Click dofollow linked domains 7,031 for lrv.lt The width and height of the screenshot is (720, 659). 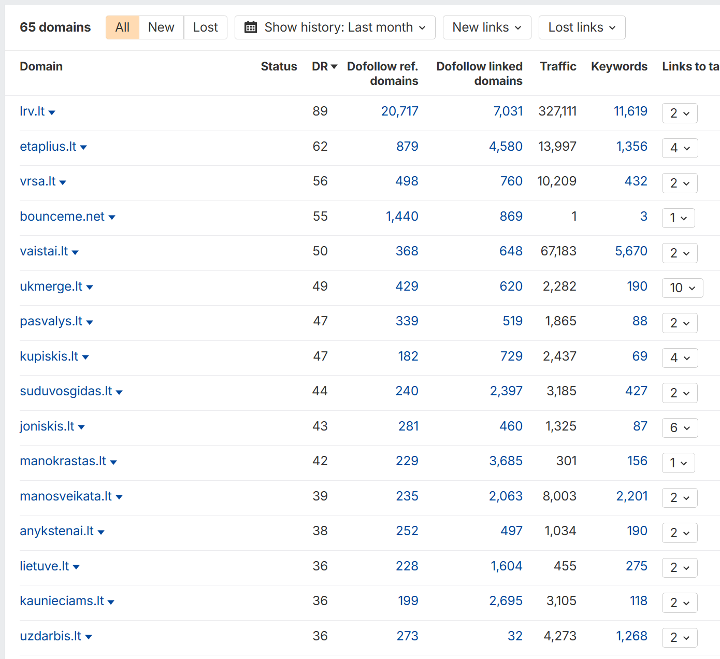(508, 111)
